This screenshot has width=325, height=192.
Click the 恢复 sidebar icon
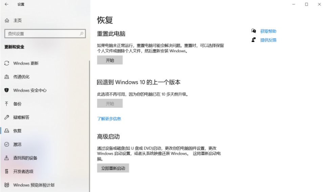tap(7, 130)
